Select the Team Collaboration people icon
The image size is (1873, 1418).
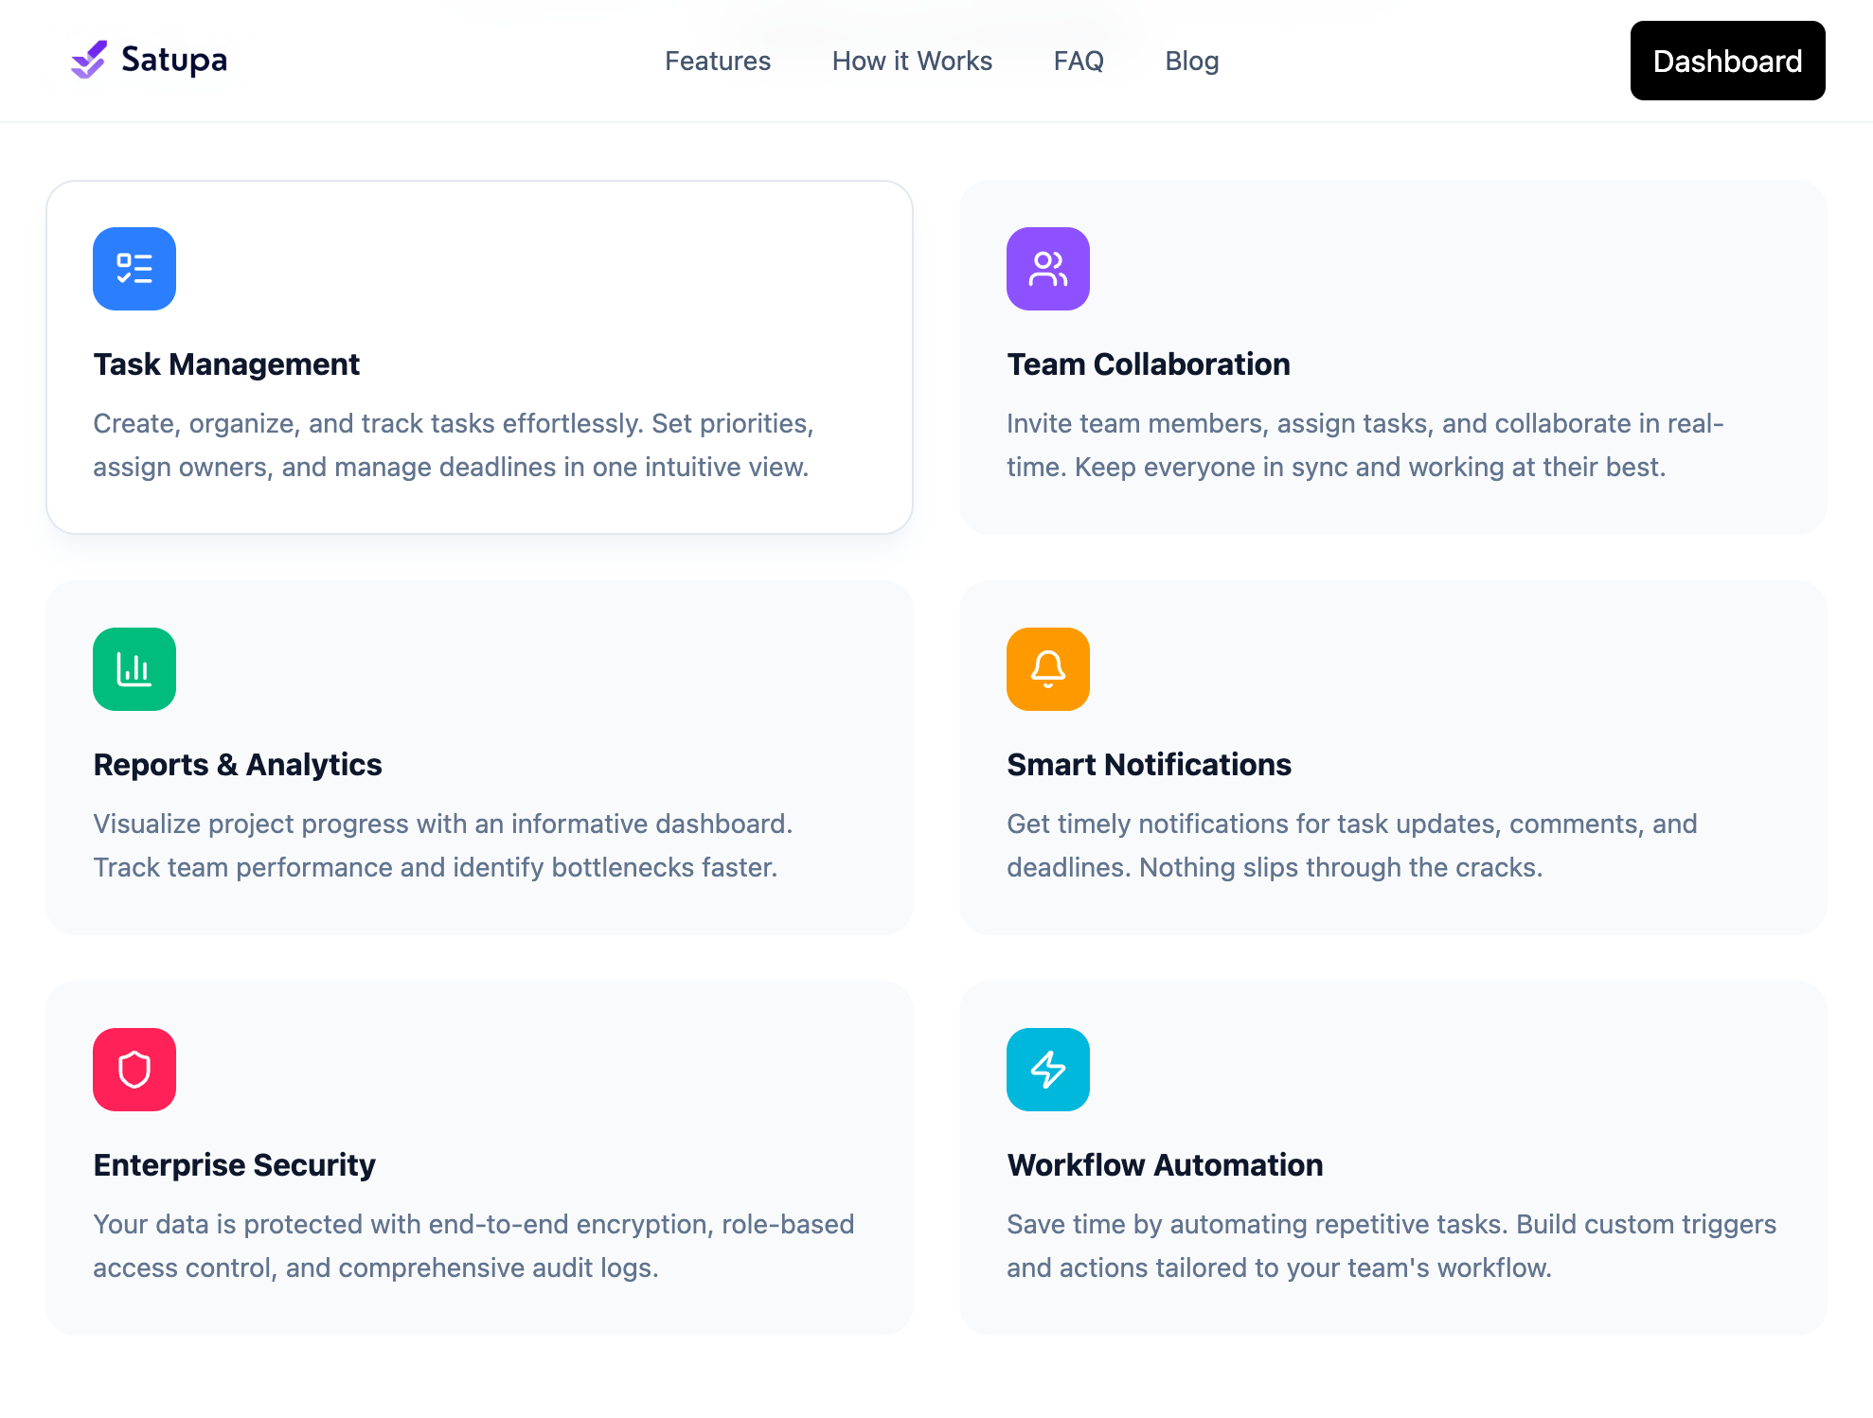click(1047, 269)
